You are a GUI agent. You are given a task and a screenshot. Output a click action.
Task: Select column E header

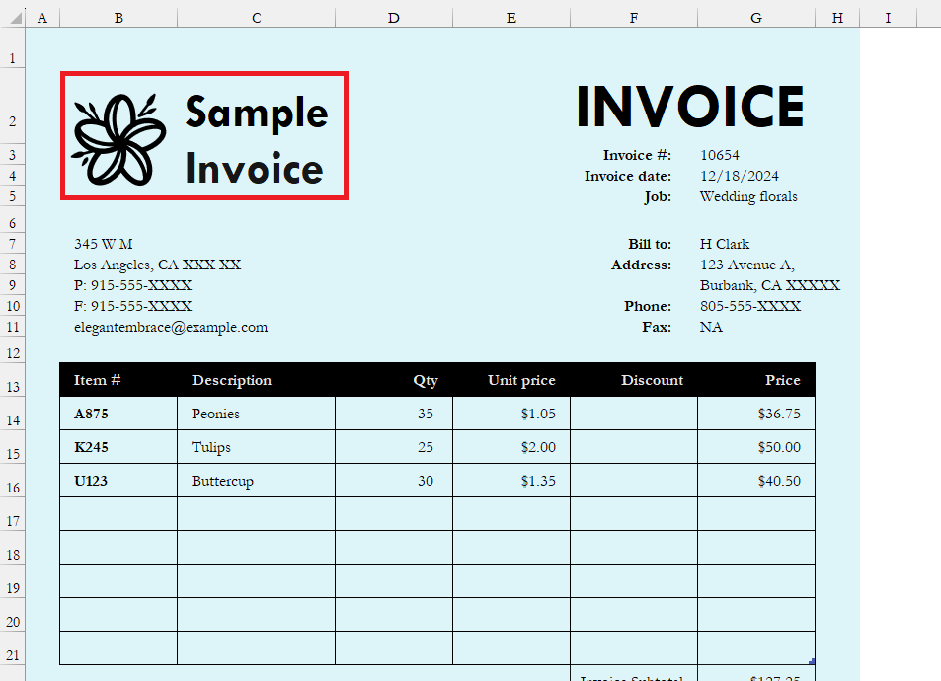[511, 18]
